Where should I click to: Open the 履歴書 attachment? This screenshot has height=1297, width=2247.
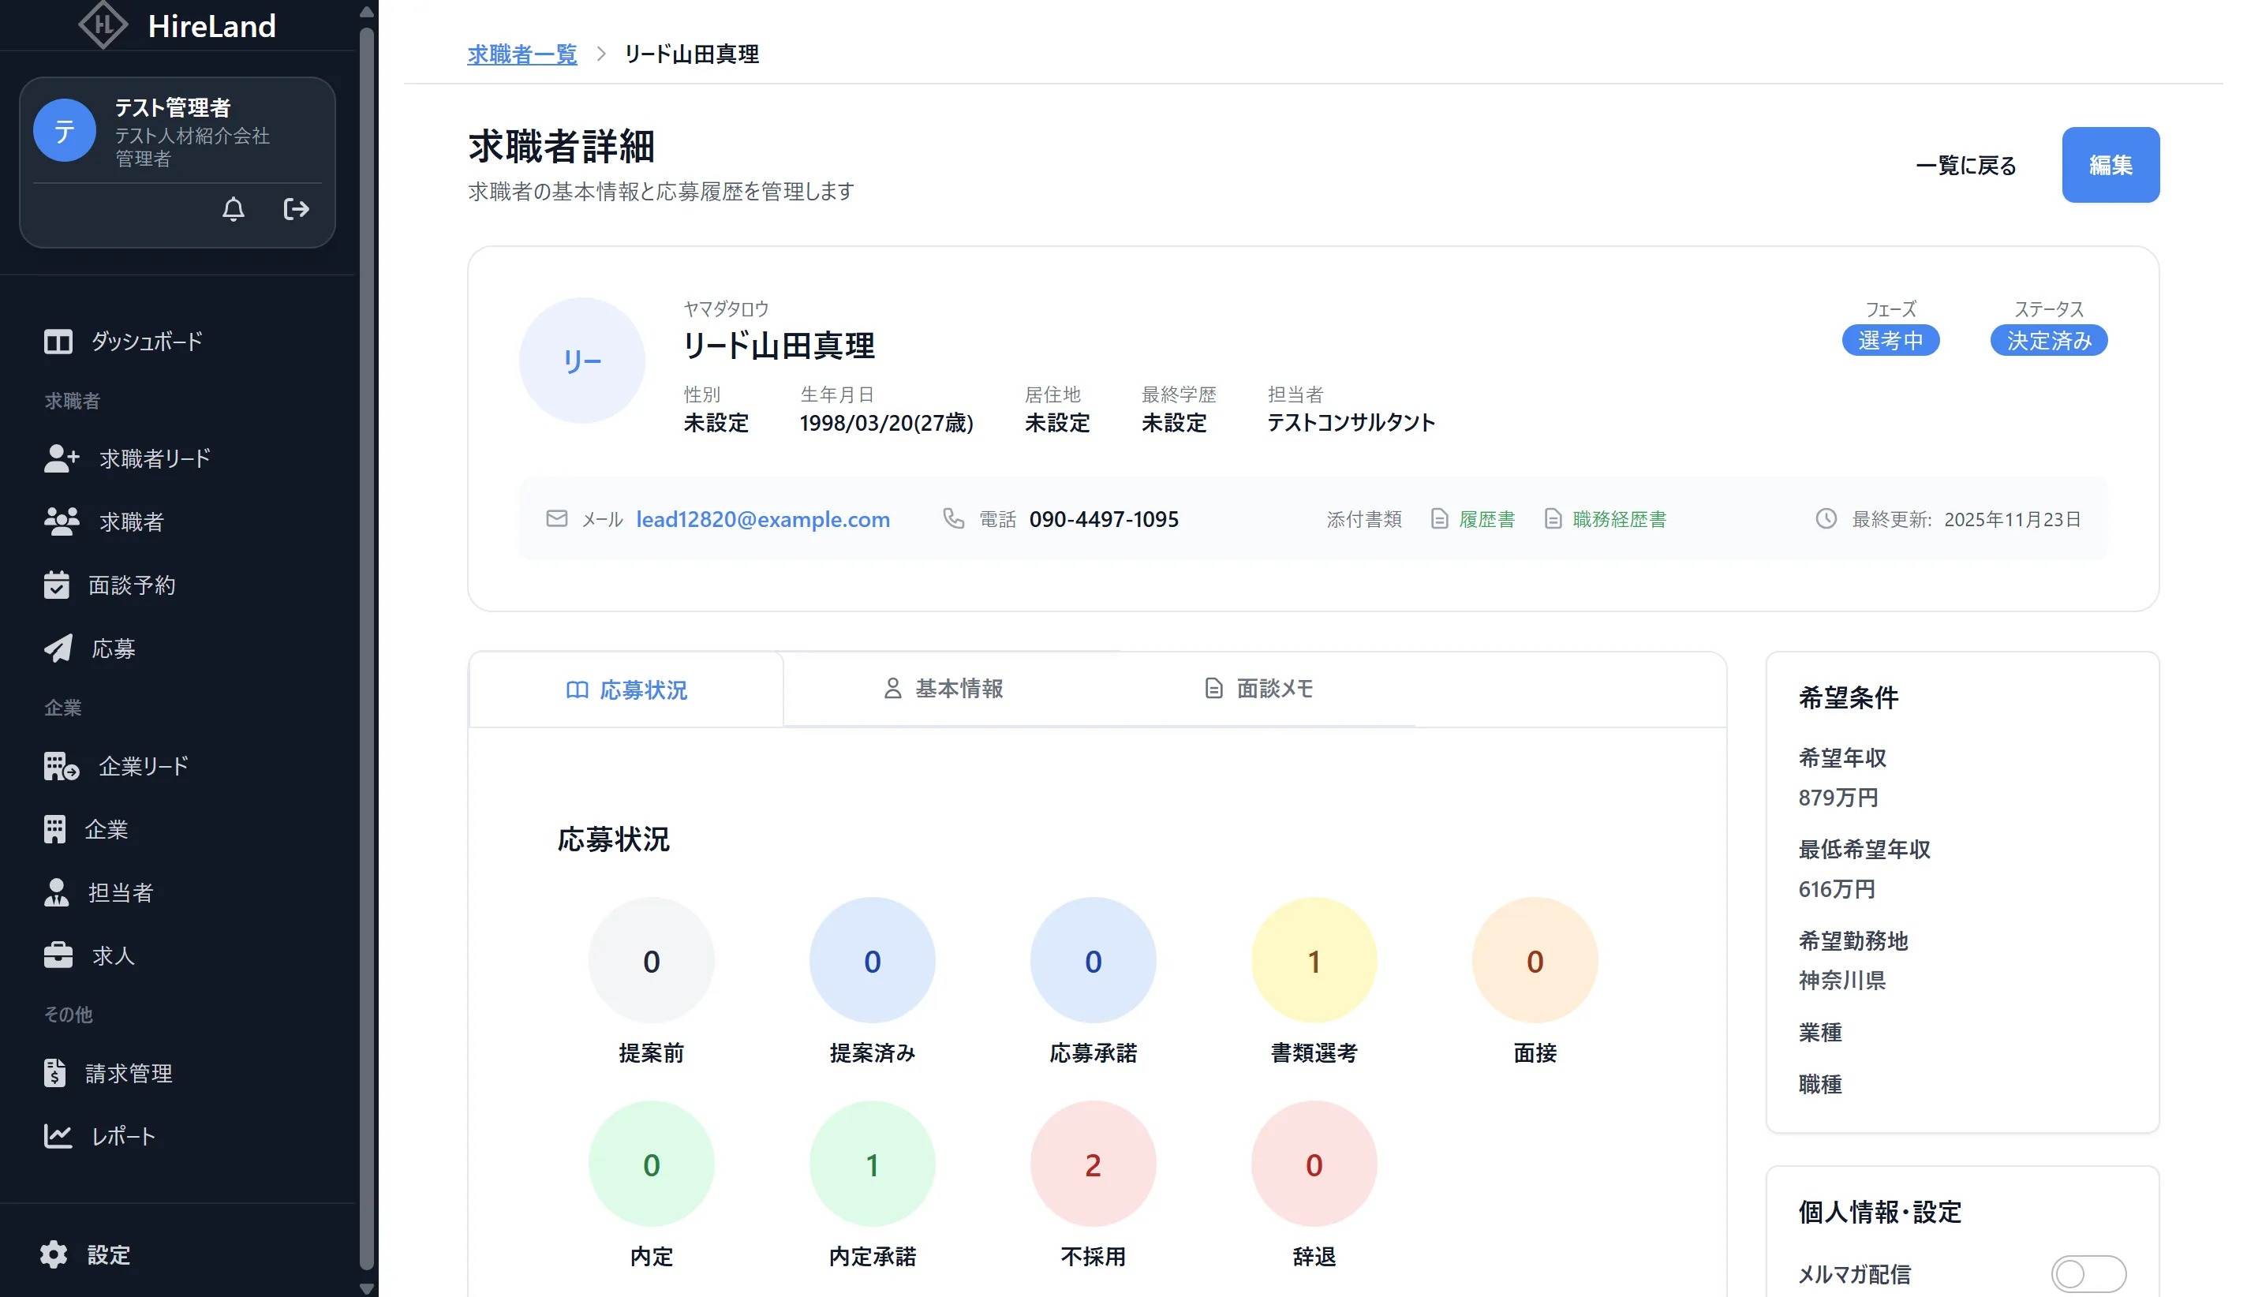[1472, 518]
